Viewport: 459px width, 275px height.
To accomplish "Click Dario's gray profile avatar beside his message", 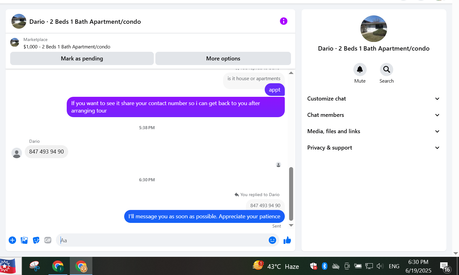I will tap(17, 153).
